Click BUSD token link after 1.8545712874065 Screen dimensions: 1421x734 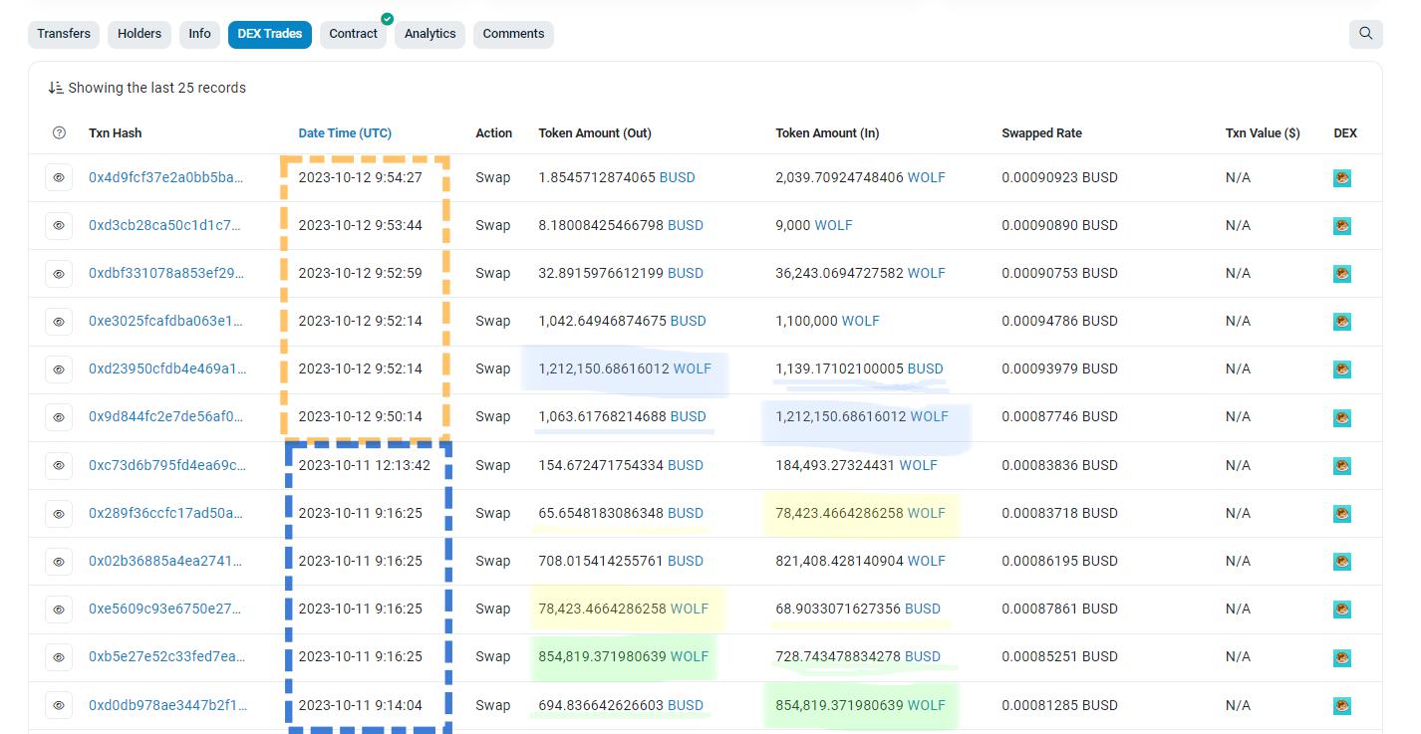[x=678, y=177]
